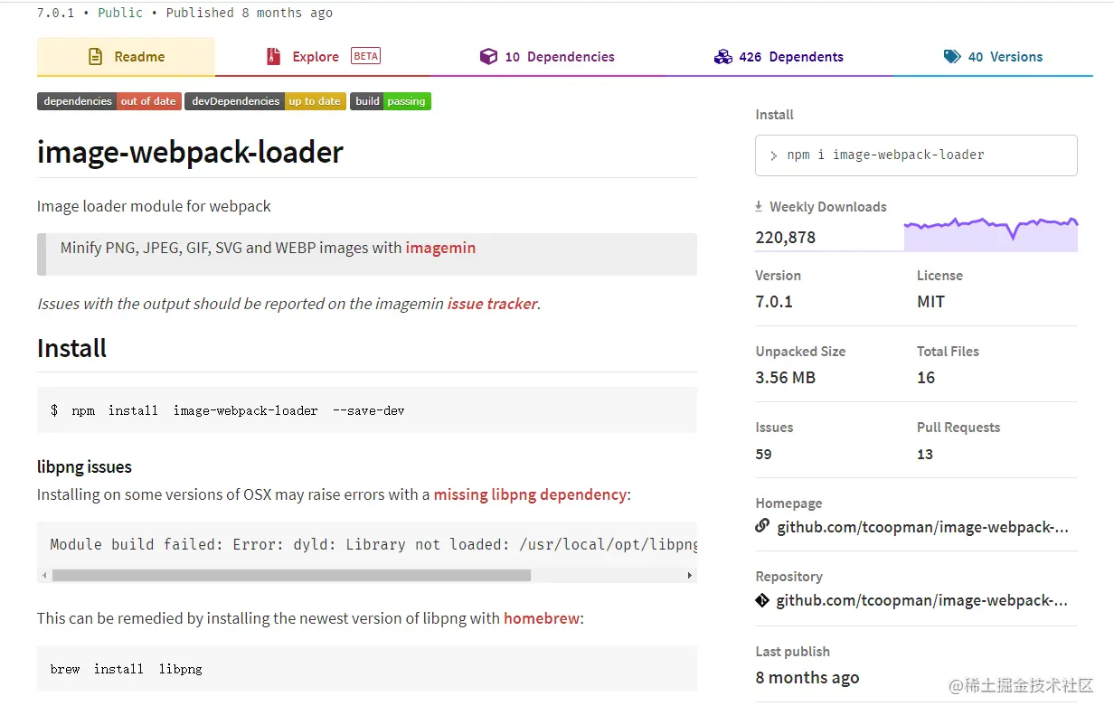Click the Weekly Downloads arrow icon
The image size is (1114, 715).
[760, 206]
